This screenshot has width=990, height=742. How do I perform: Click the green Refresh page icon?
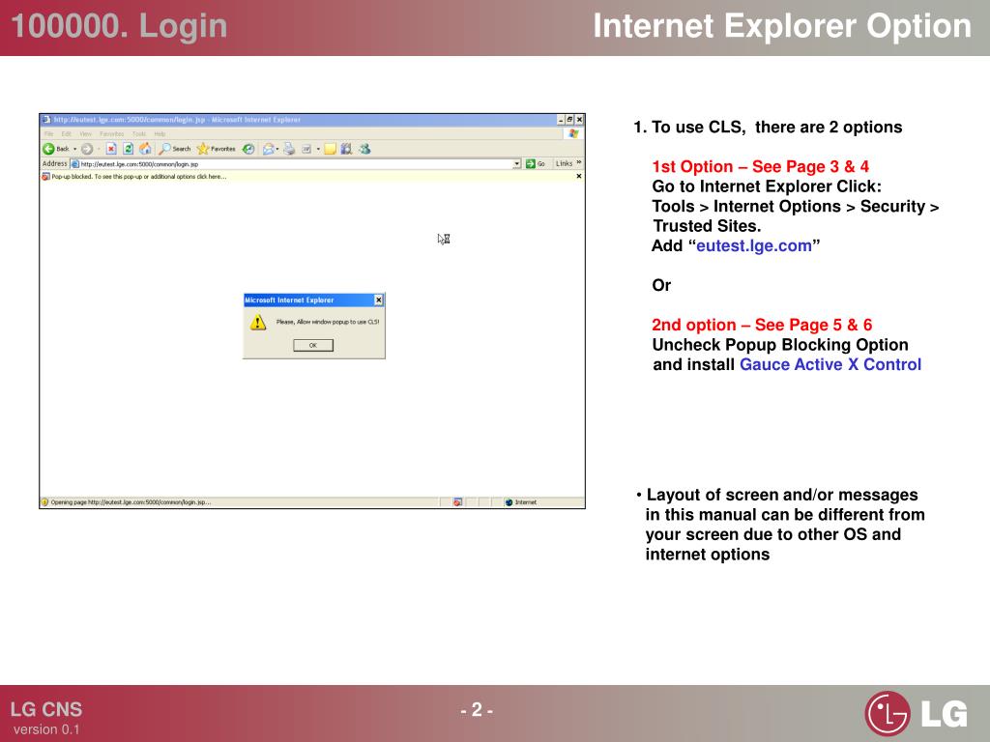[x=129, y=149]
